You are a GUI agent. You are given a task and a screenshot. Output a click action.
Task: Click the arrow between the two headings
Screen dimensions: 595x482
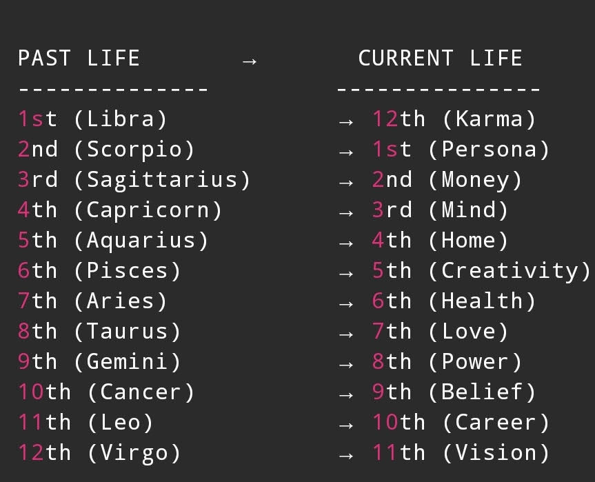tap(250, 61)
